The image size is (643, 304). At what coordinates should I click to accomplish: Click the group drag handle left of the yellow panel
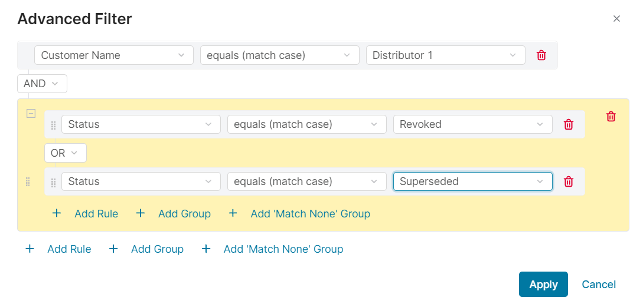28,182
